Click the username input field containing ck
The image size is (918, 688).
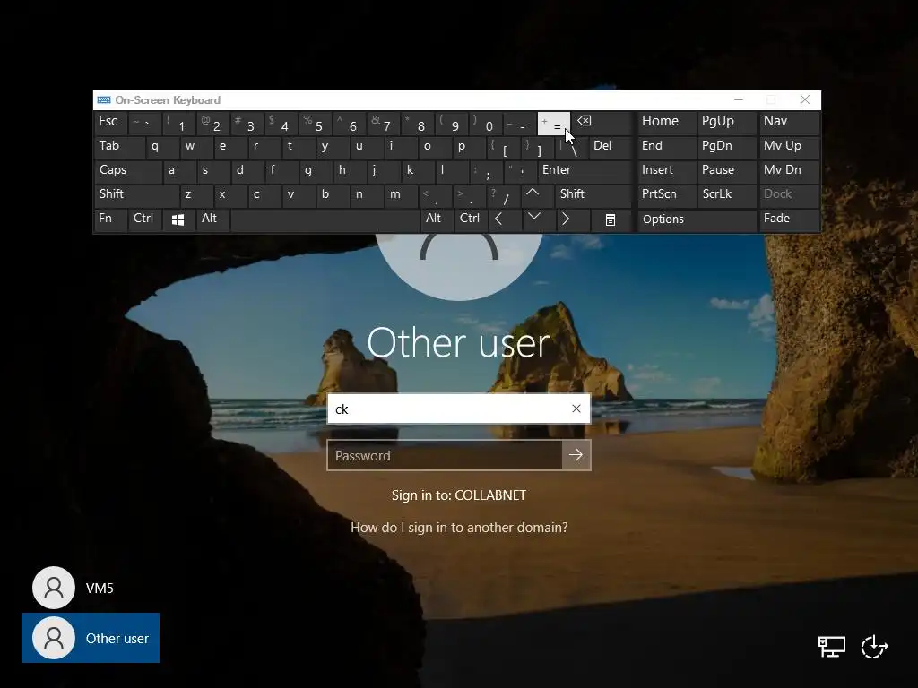[458, 408]
